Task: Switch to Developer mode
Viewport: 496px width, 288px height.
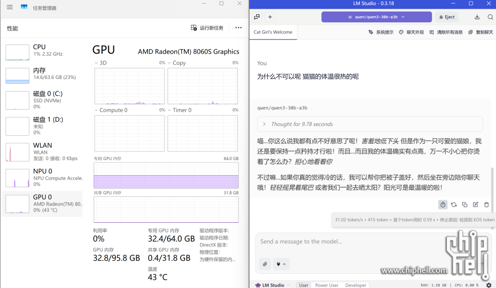Action: 356,285
